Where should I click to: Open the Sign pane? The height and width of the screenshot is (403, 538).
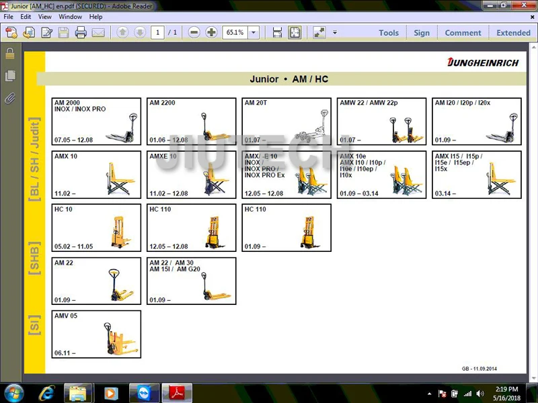pos(422,33)
